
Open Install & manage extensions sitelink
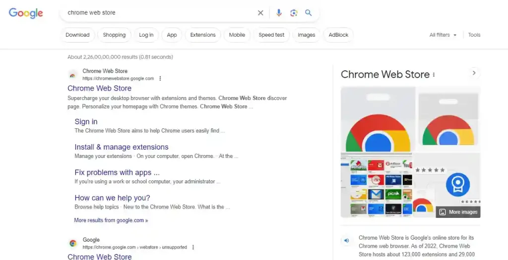[122, 147]
